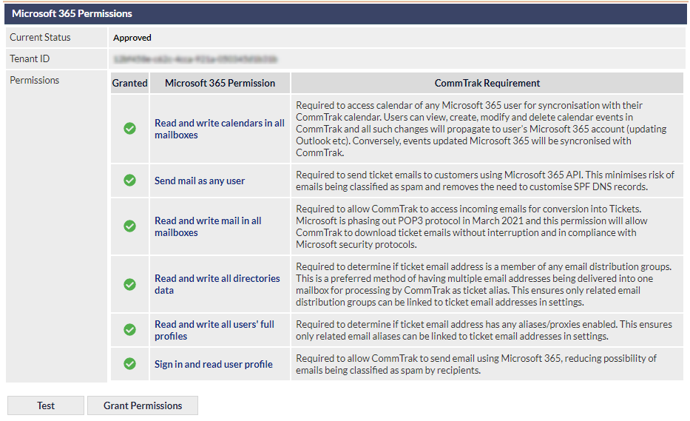Viewport: 690px width, 421px height.
Task: Click the Granted column header
Action: (130, 83)
